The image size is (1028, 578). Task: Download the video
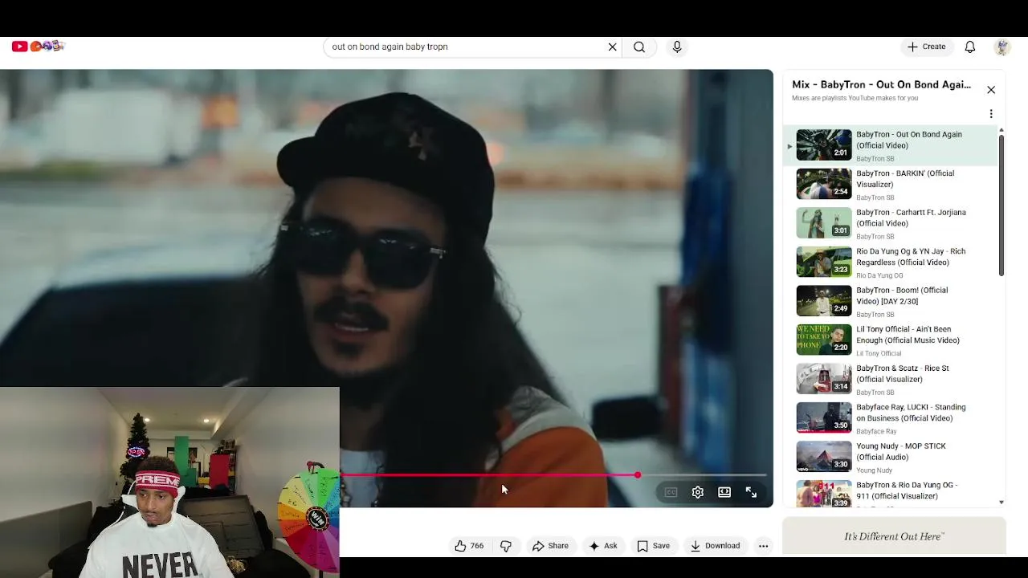pos(715,546)
